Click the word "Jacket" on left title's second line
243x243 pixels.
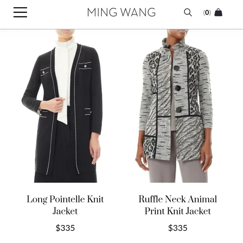(x=65, y=211)
